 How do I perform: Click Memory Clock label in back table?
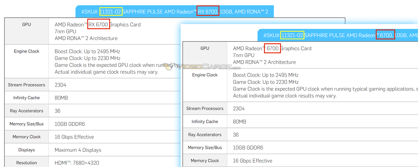point(27,137)
